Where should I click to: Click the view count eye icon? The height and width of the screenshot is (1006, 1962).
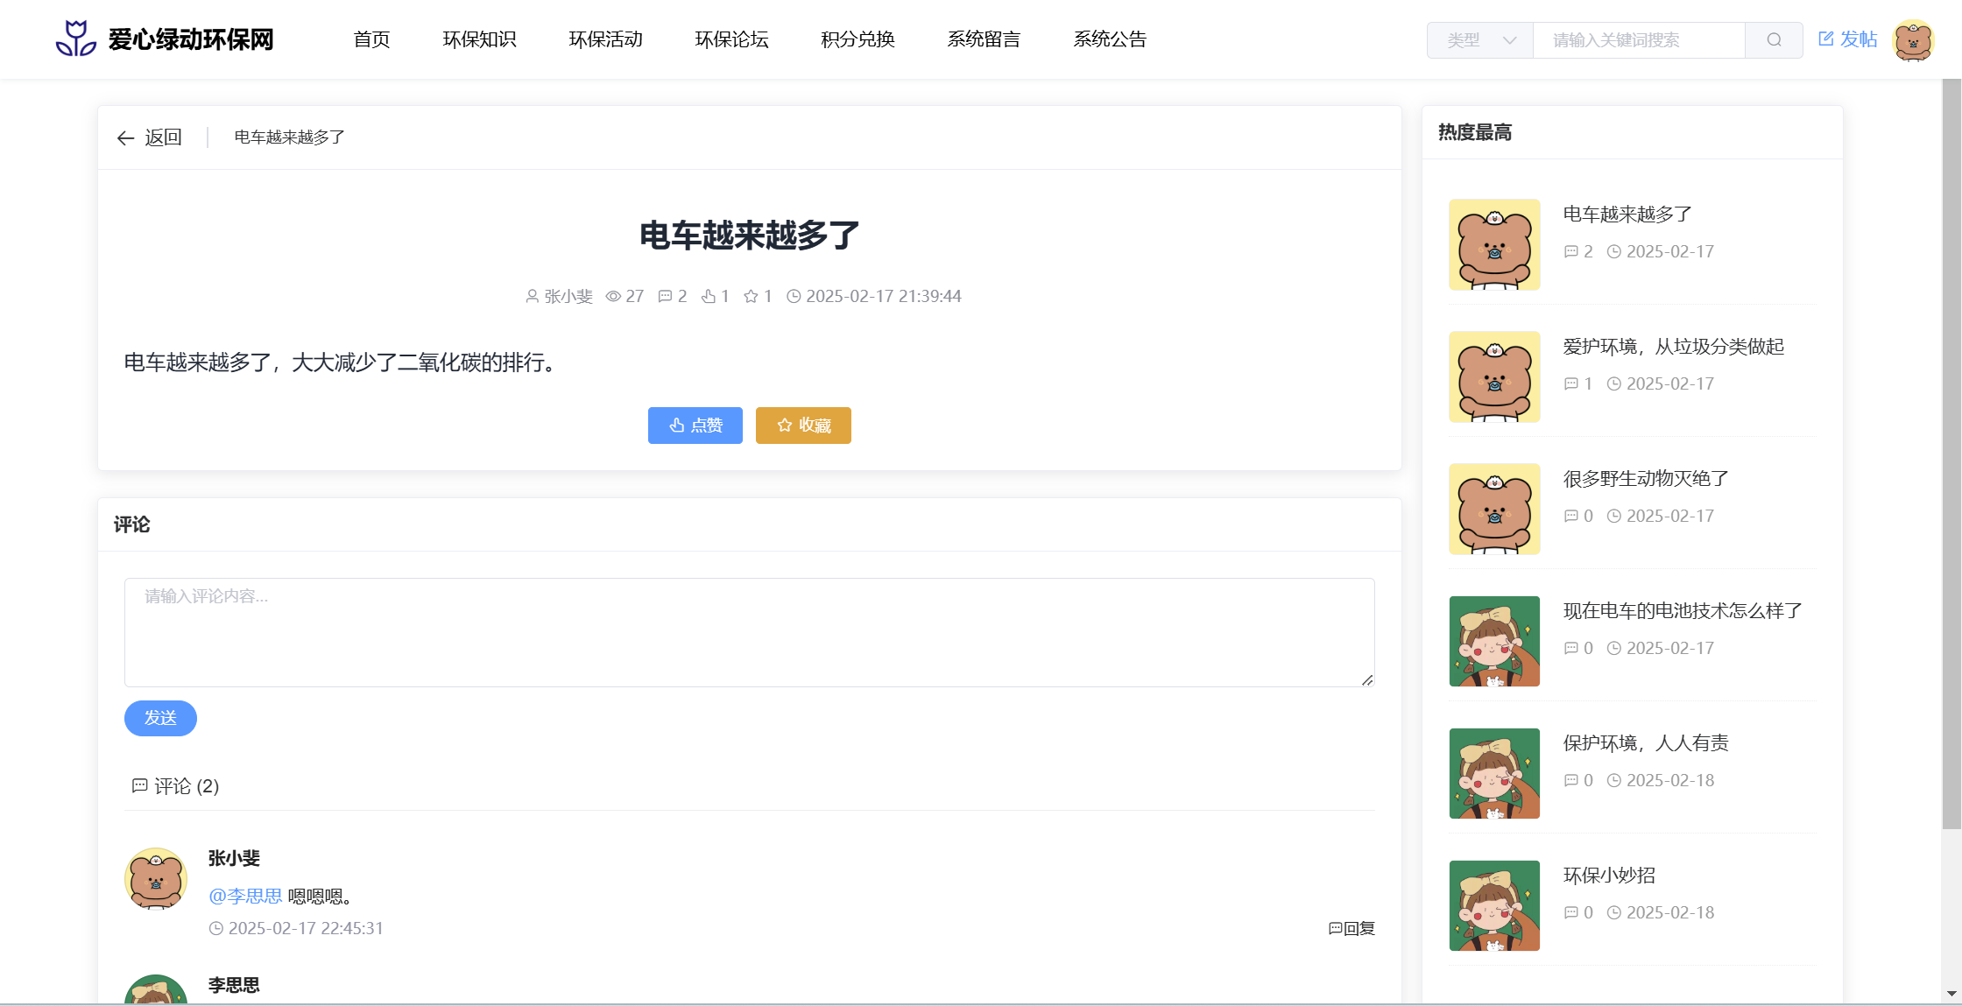613,297
